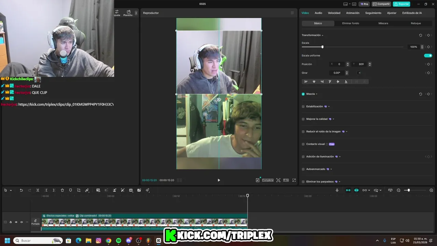Click the marker shield icon
Image resolution: width=437 pixels, height=246 pixels.
[x=70, y=190]
